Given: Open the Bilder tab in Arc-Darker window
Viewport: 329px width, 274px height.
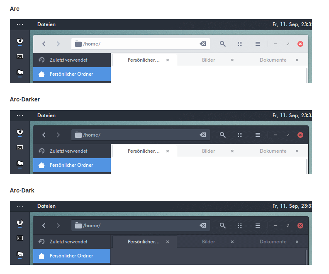Looking at the screenshot, I should click(209, 151).
